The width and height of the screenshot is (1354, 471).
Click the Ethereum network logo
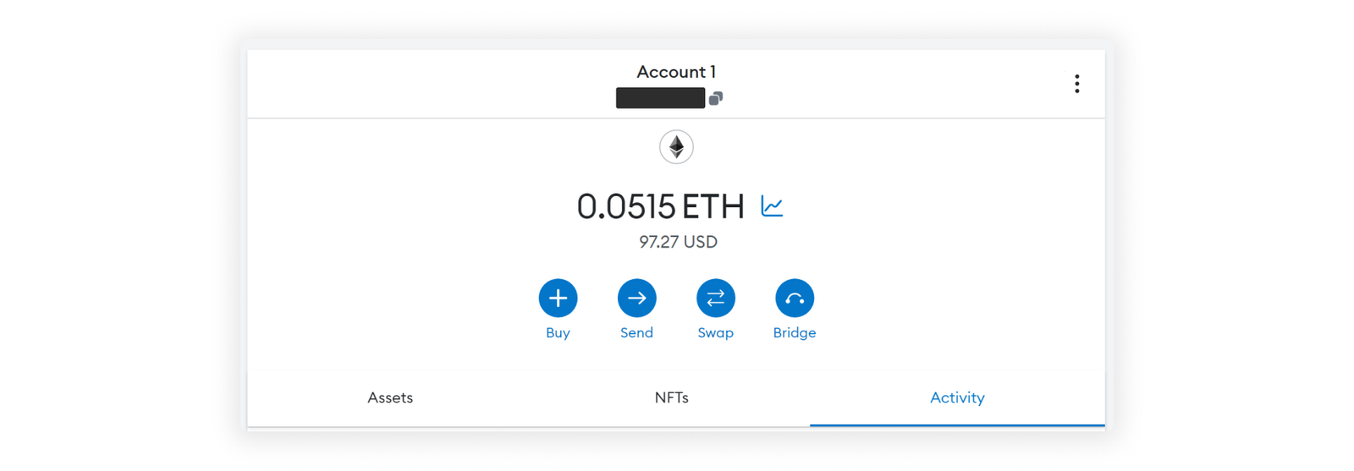pos(676,147)
